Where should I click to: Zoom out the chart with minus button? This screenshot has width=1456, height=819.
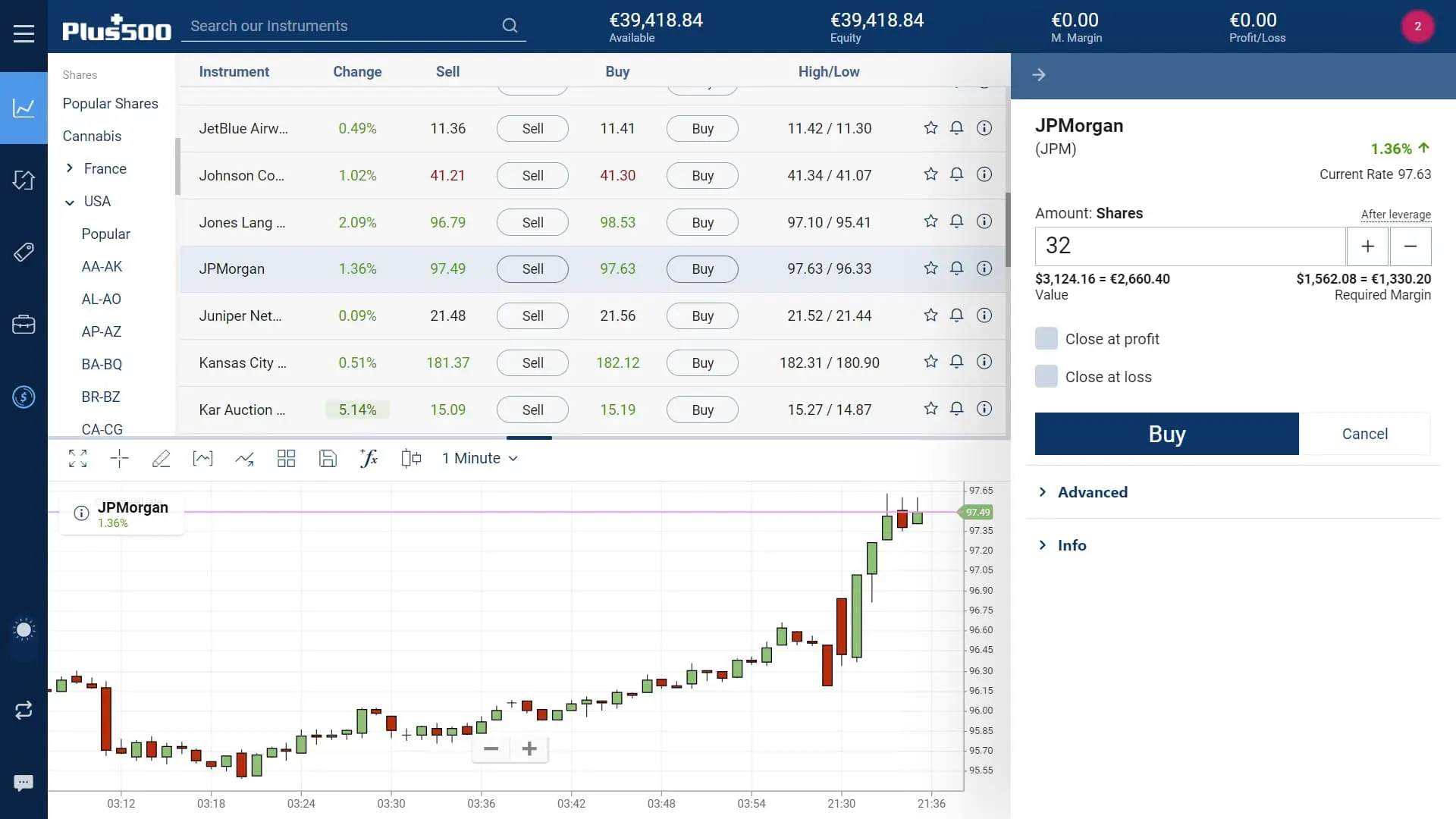[491, 749]
